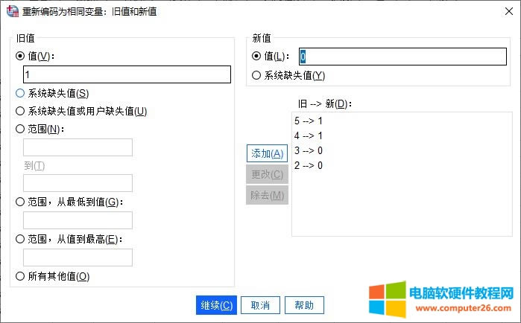Screen dimensions: 521x323
Task: Choose 范围，从最低到值(G) option
Action: point(20,202)
